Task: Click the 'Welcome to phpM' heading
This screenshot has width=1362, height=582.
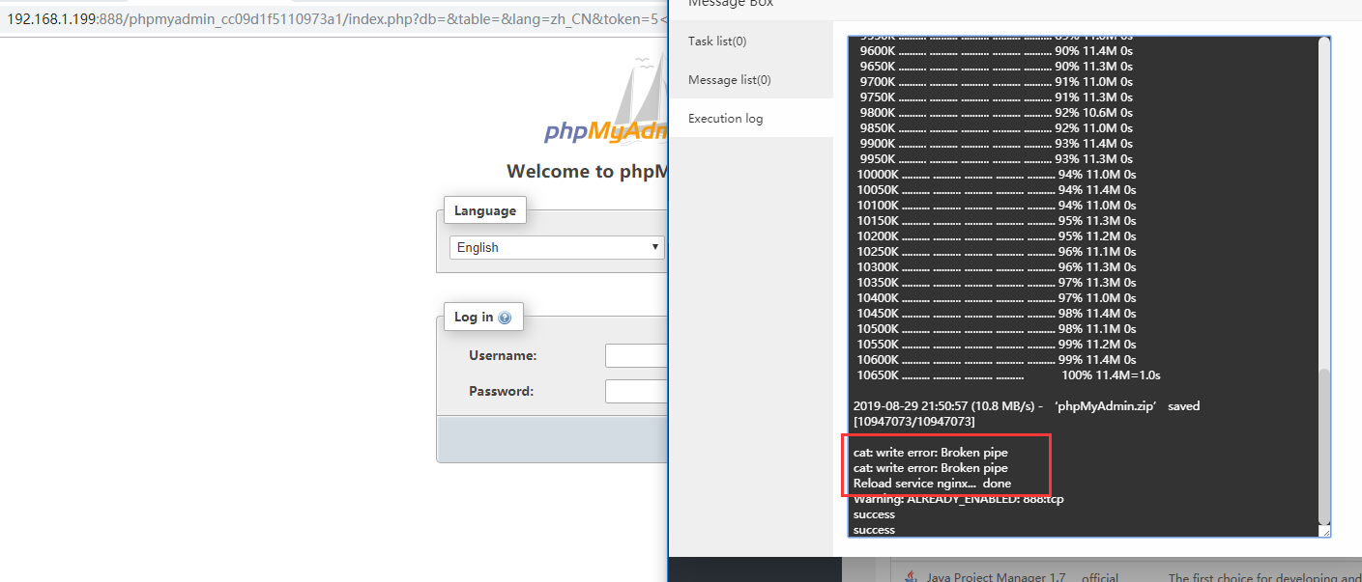Action: [x=587, y=172]
